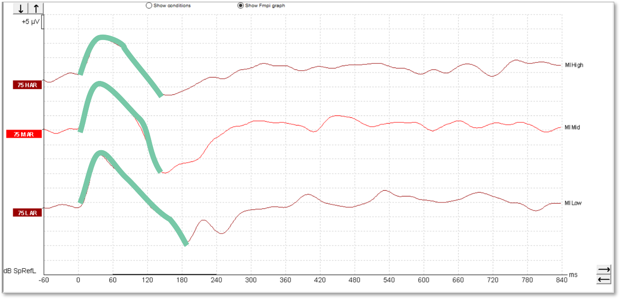The image size is (620, 299).
Task: Click the black stimulus bar on the time axis
Action: (165, 274)
